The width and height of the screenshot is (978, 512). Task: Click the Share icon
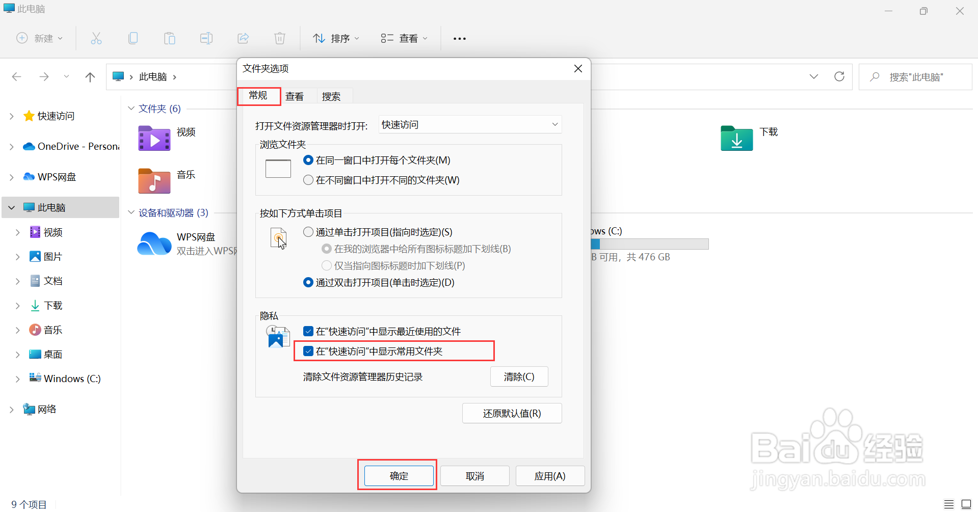(243, 38)
